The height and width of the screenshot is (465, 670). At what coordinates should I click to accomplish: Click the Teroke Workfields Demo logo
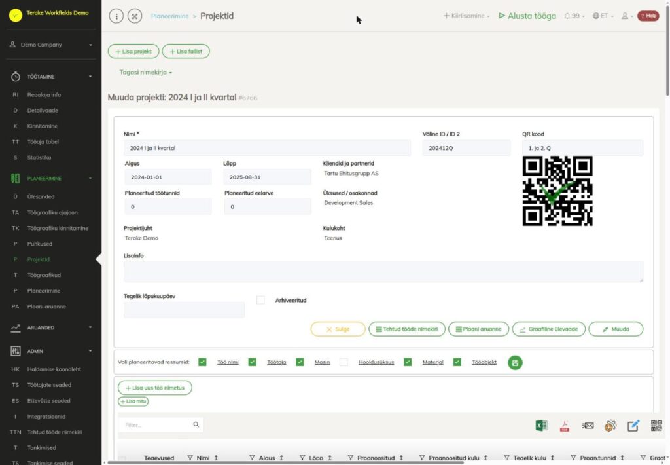16,16
